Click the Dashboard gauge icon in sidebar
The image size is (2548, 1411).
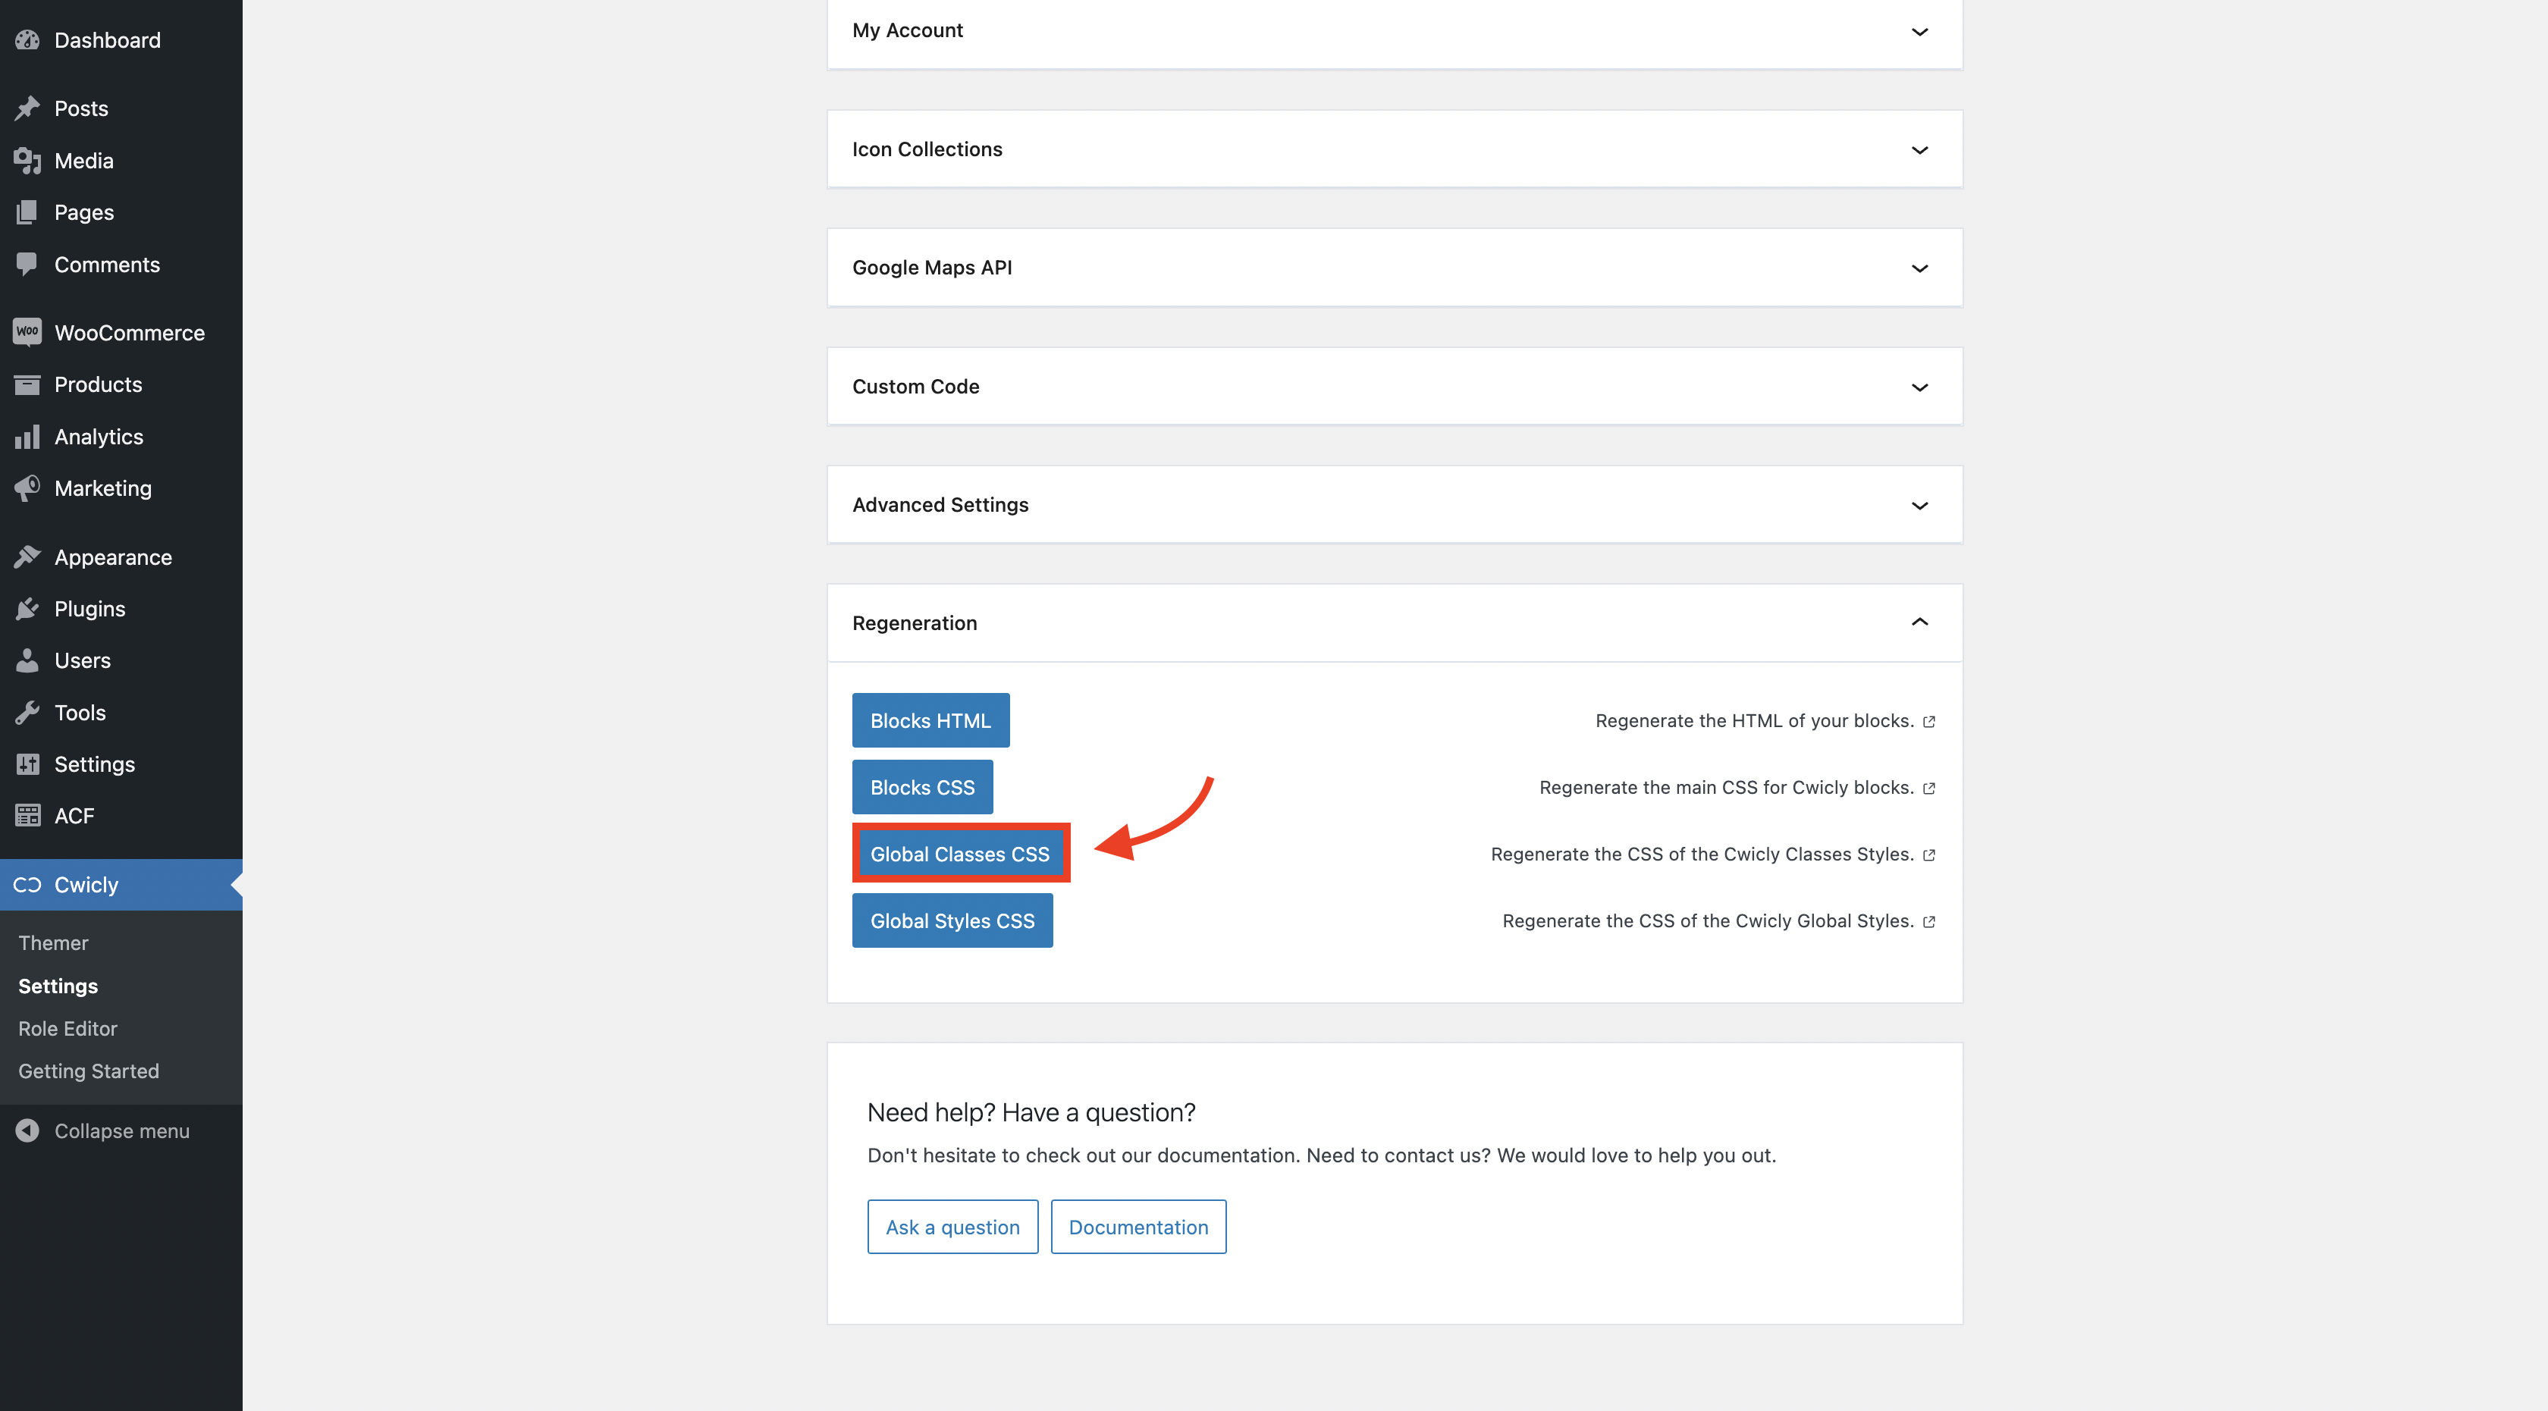click(x=28, y=40)
